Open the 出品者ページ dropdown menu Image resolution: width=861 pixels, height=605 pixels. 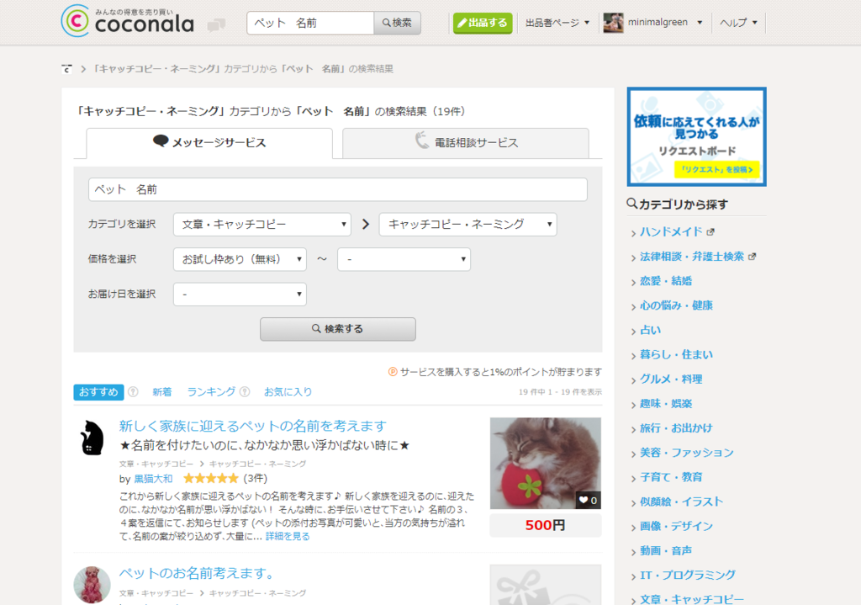coord(557,23)
